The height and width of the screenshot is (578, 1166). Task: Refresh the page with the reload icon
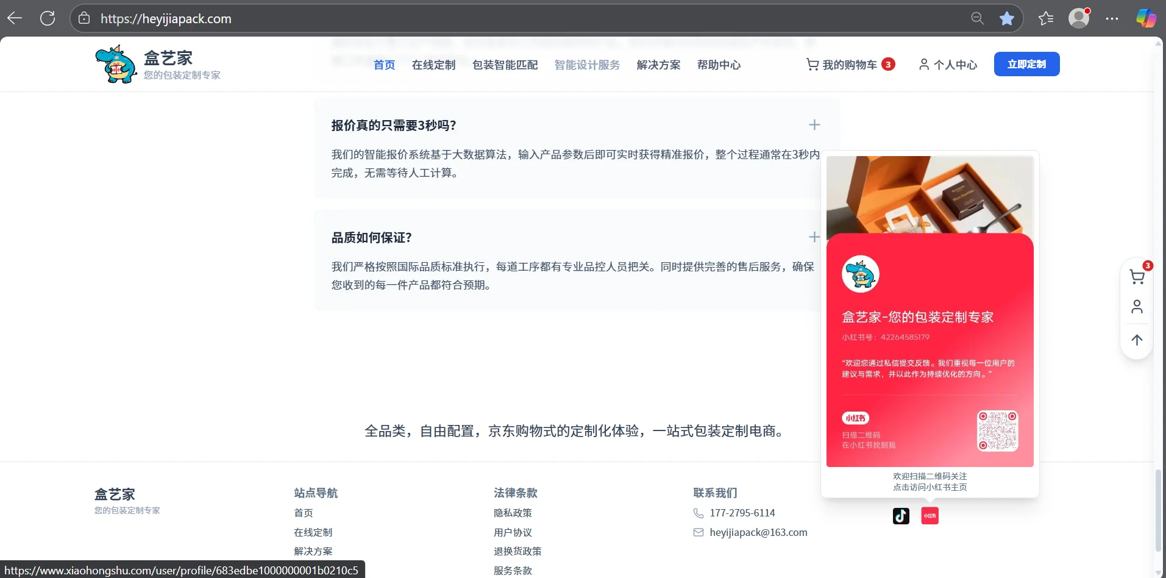click(48, 18)
